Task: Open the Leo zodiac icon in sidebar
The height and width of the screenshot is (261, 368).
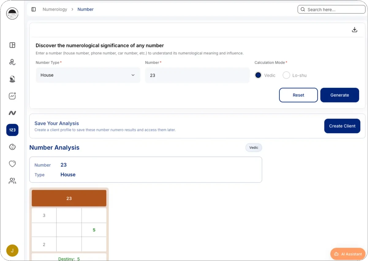Action: 12,62
